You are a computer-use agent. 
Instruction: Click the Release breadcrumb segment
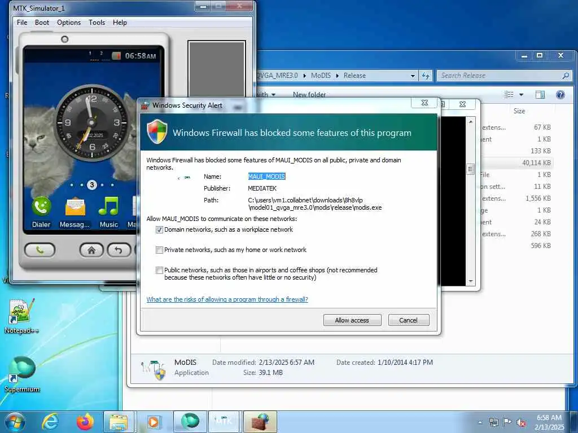(354, 76)
